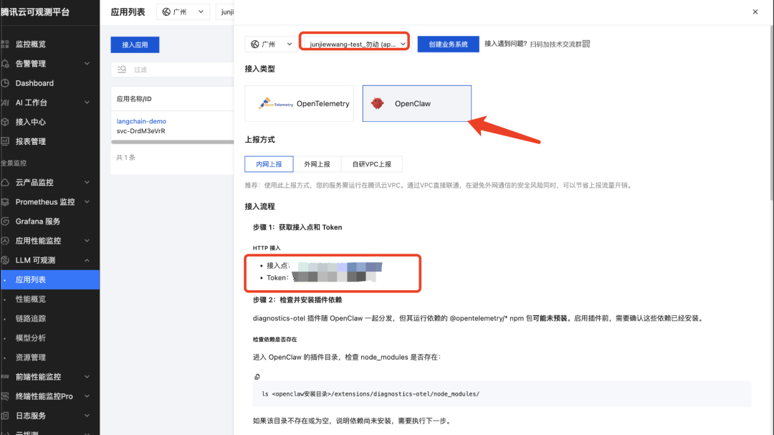Viewport: 774px width, 435px height.
Task: Switch to 外网上报 tab
Action: pyautogui.click(x=317, y=164)
